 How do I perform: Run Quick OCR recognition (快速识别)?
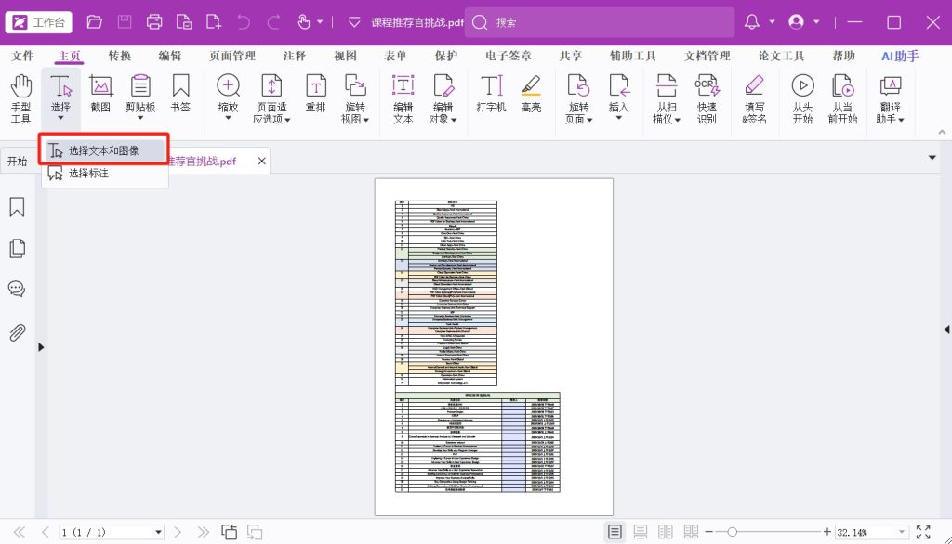(707, 99)
